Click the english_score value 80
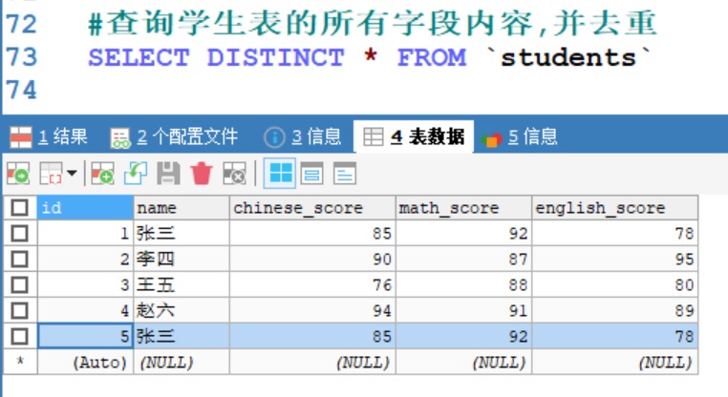Screen dimensions: 728x397 click(615, 284)
